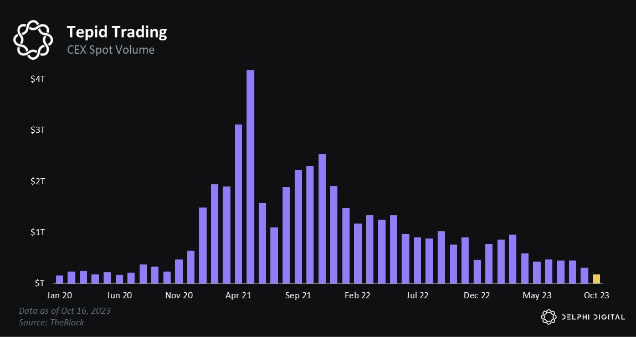Click the yellow Oct 23 bar
636x337 pixels.
tap(596, 278)
